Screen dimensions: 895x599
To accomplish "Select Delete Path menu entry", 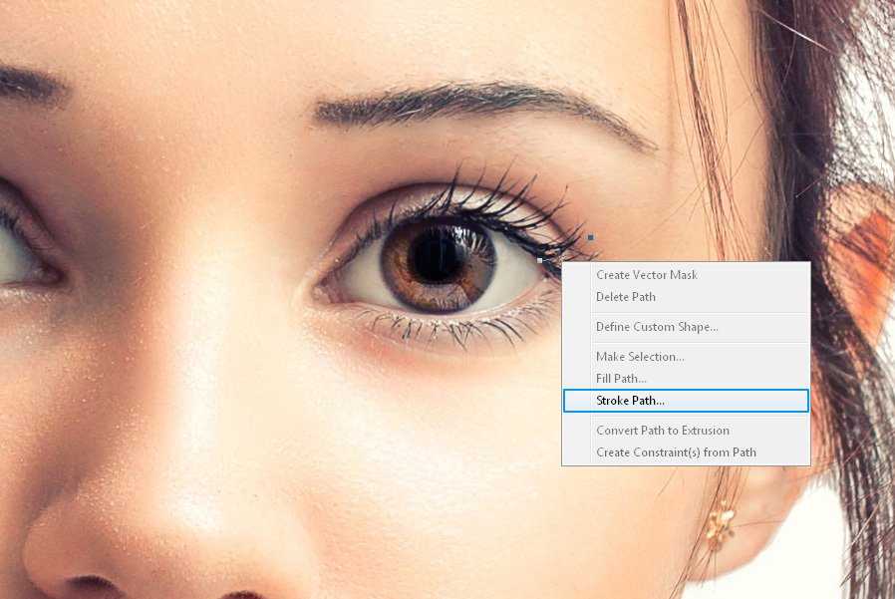I will click(x=686, y=297).
